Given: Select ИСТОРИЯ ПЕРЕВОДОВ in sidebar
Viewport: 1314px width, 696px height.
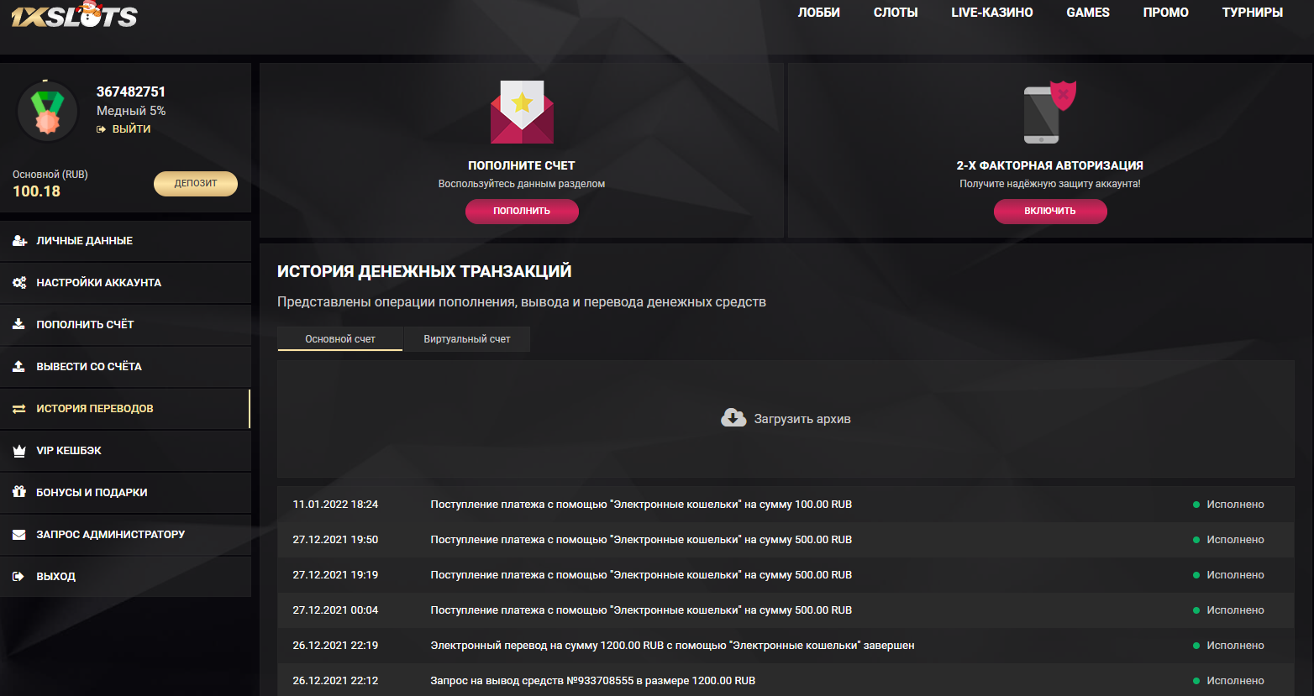Looking at the screenshot, I should [125, 409].
